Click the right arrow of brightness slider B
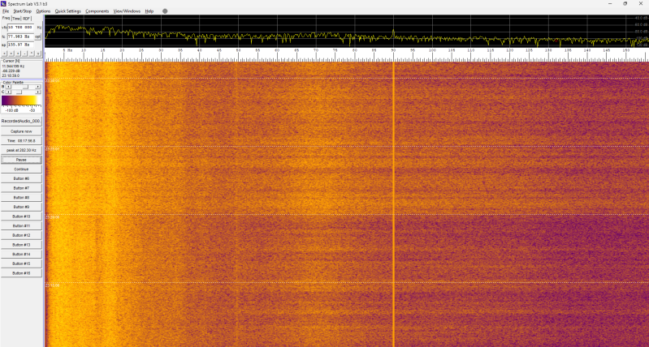Screen dimensions: 649x347 38,87
